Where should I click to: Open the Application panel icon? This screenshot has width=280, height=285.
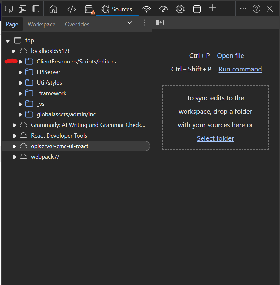point(197,9)
